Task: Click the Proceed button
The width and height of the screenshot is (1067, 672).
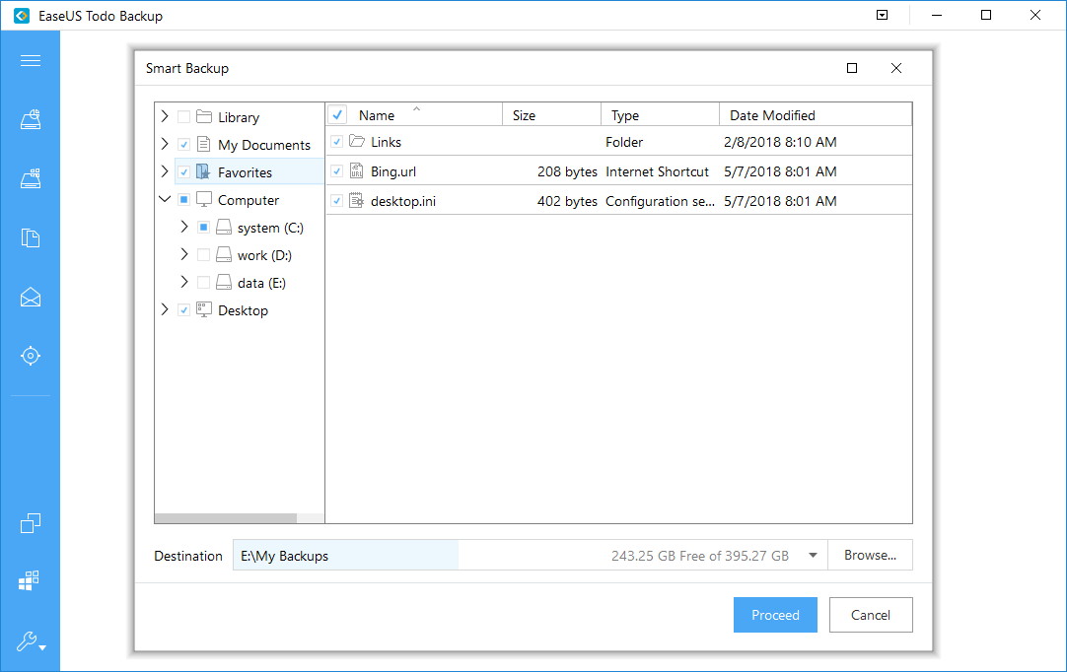Action: tap(775, 615)
